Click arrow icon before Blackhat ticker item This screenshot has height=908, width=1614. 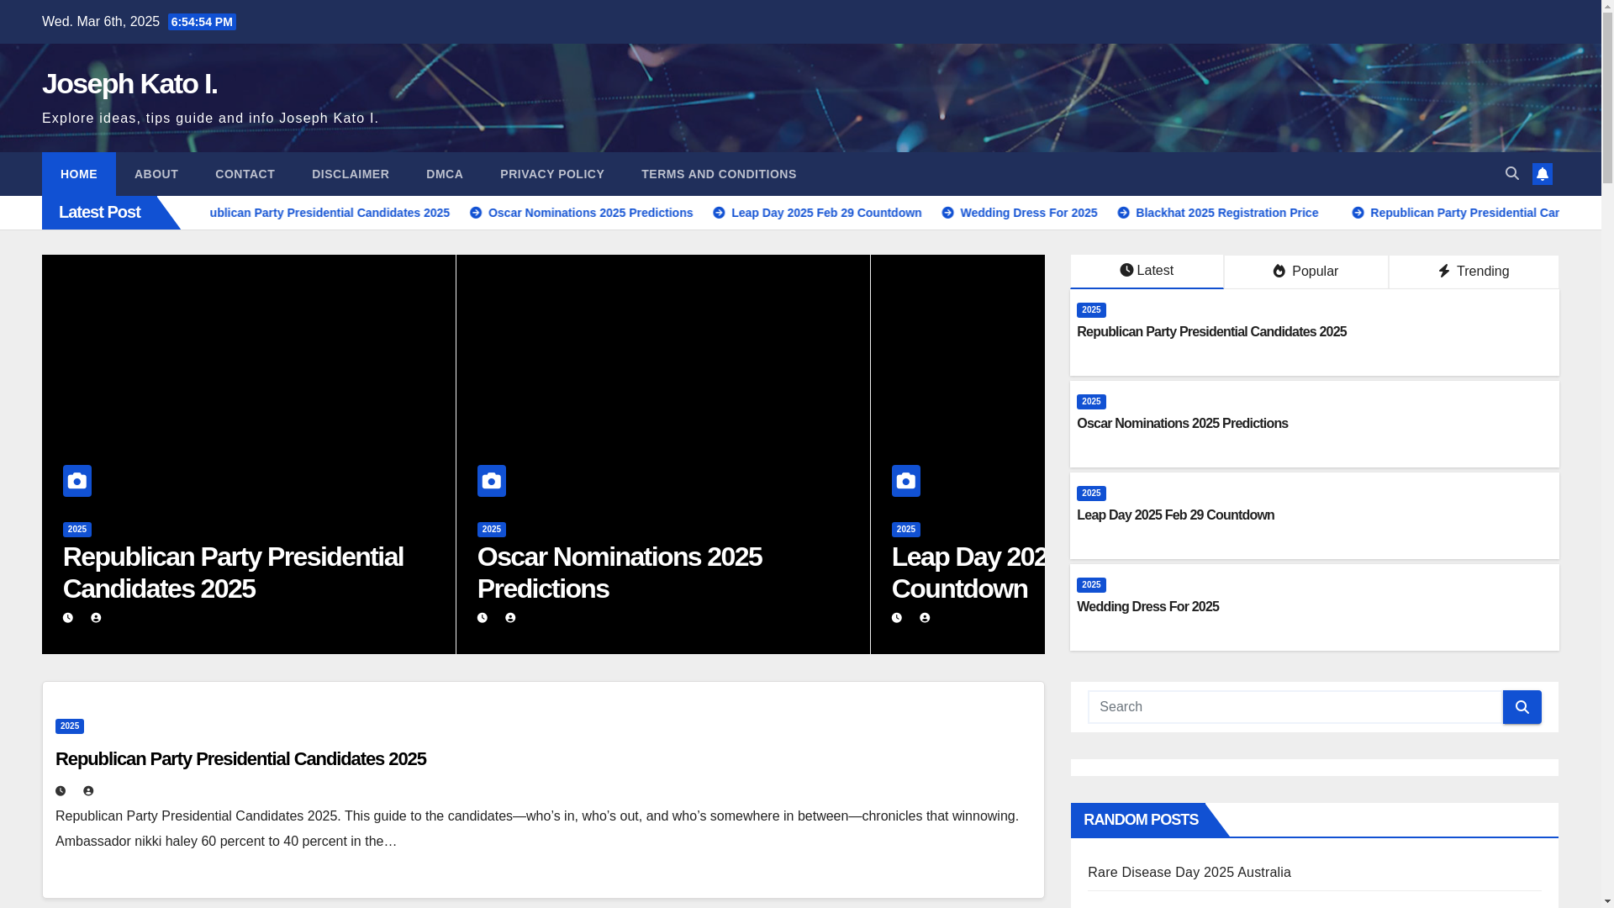point(1123,213)
